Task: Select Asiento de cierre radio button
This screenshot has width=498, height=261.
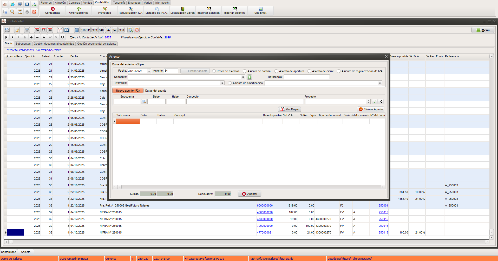Action: click(309, 71)
